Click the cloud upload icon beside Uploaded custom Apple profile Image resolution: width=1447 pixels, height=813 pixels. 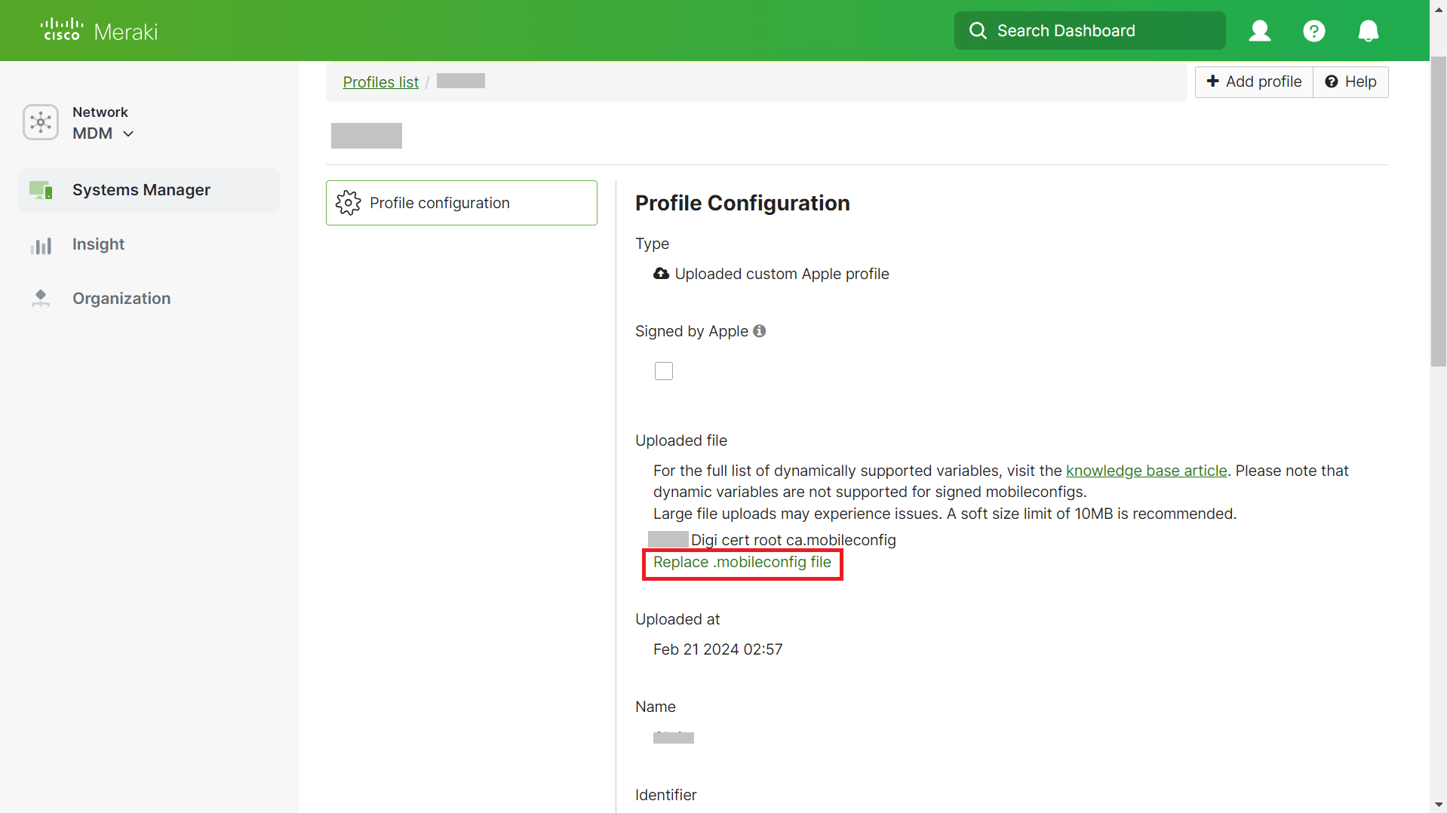661,274
